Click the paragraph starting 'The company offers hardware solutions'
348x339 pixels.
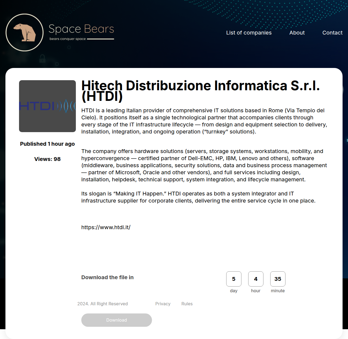tap(204, 165)
